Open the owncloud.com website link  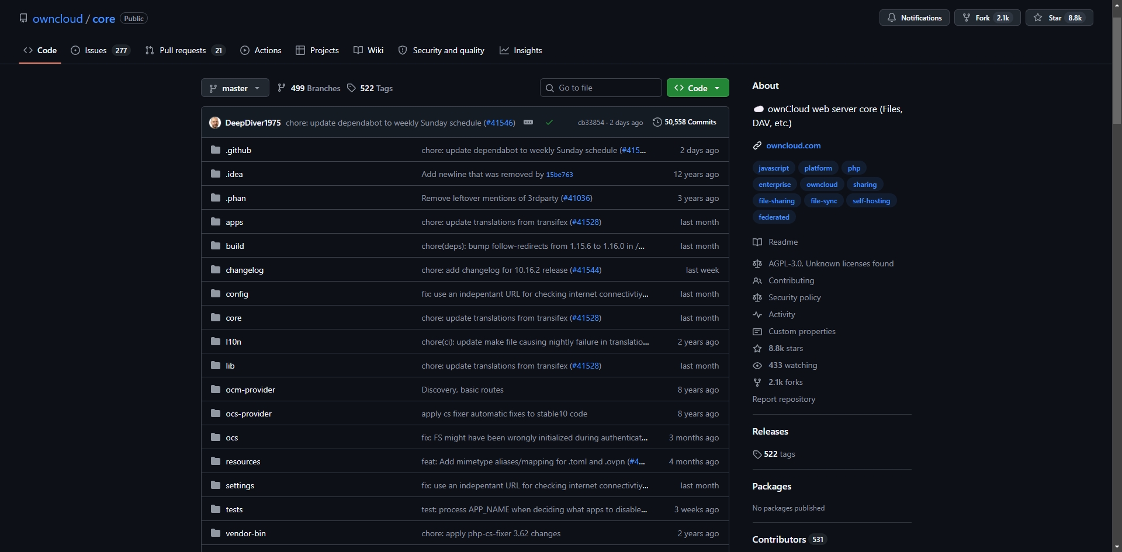click(793, 145)
